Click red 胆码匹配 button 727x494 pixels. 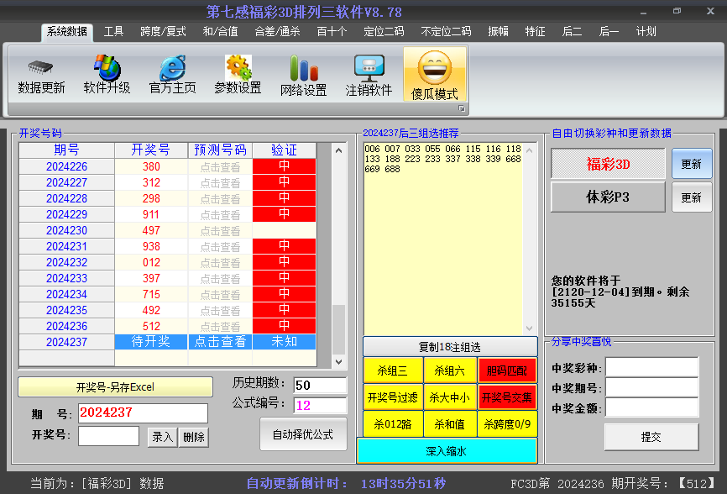pos(507,370)
